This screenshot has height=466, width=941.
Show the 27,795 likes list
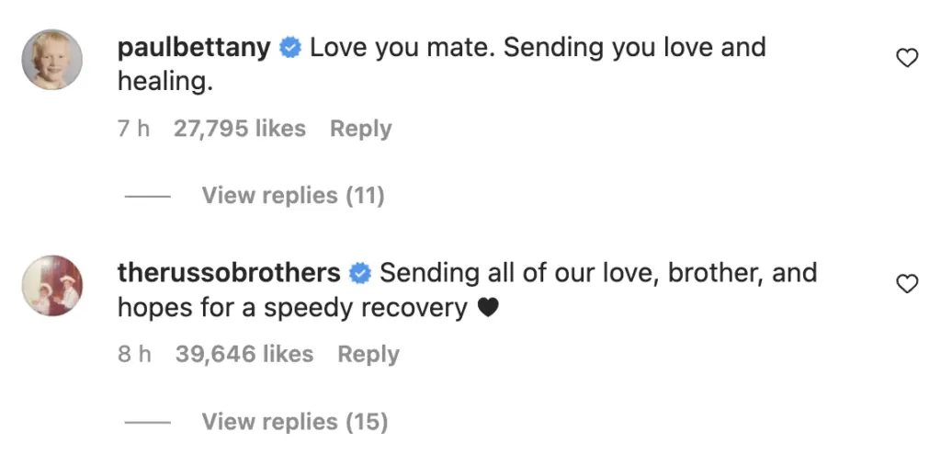pos(239,130)
